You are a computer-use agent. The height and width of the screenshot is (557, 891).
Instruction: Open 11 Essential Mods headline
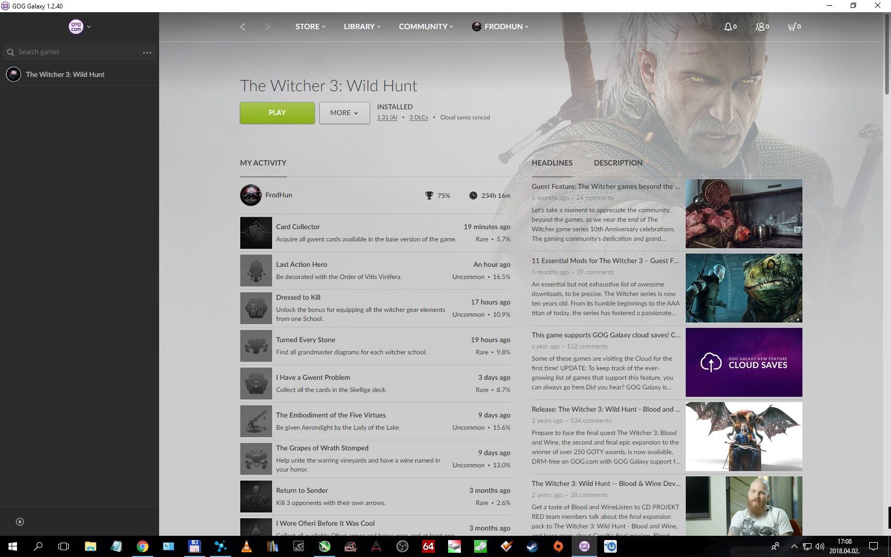pyautogui.click(x=605, y=261)
